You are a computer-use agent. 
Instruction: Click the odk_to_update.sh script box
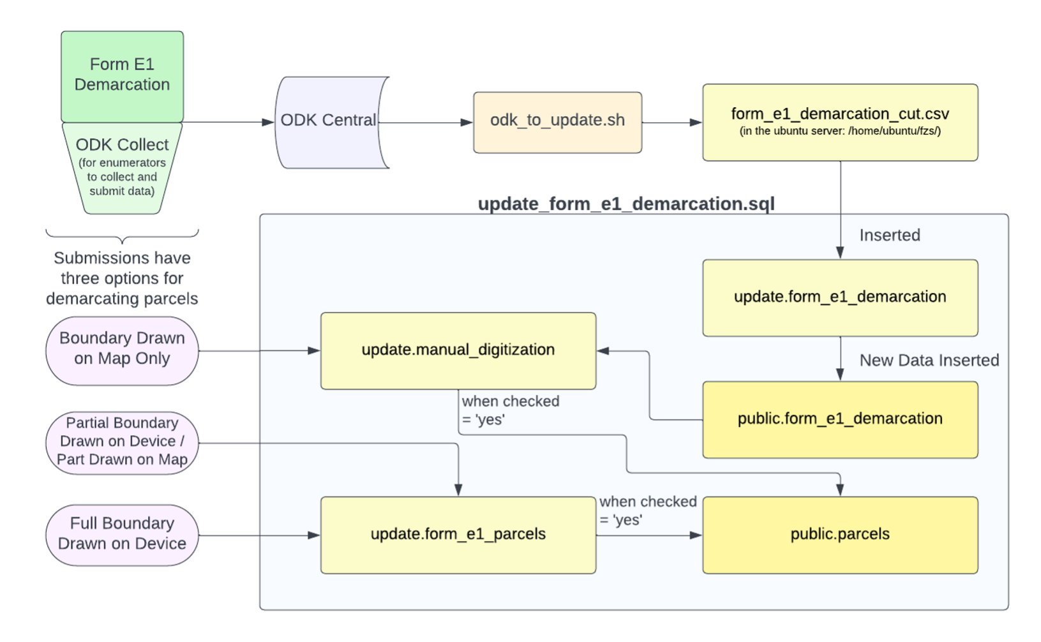coord(557,122)
